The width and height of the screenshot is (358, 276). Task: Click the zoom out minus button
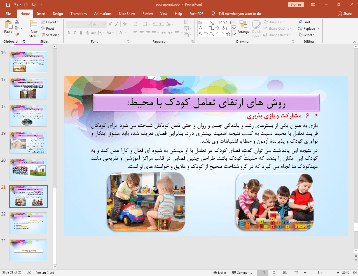click(305, 273)
